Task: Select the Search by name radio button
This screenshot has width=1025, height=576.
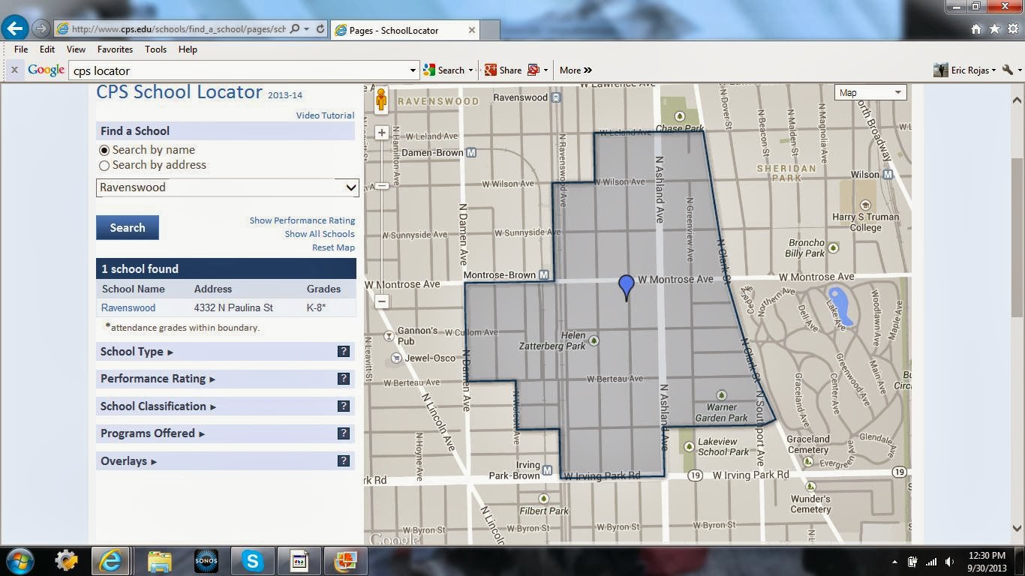Action: tap(104, 150)
